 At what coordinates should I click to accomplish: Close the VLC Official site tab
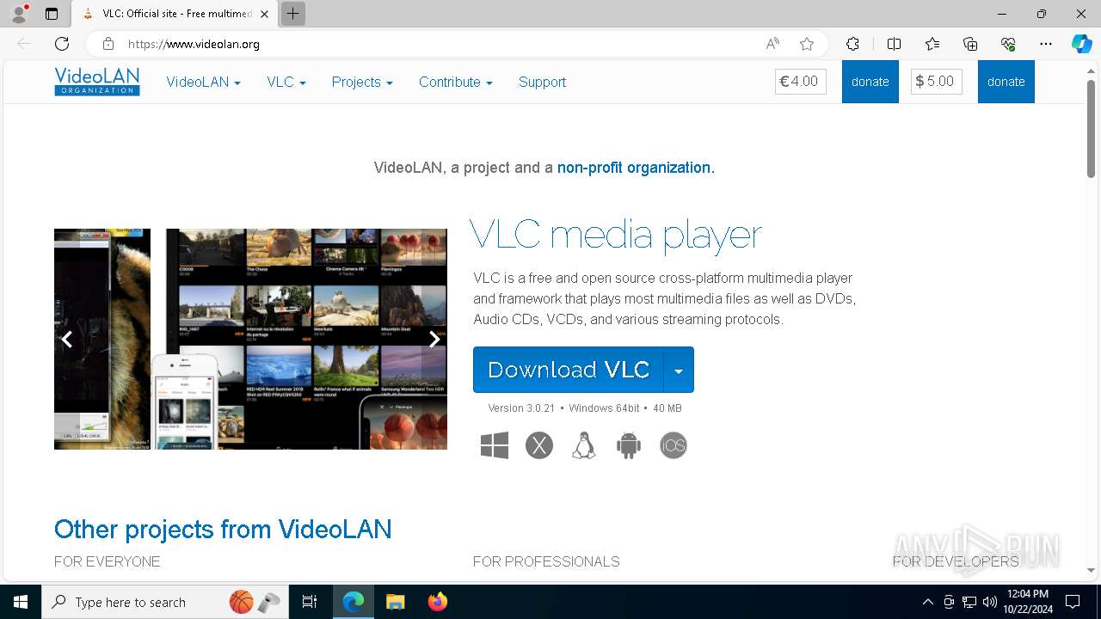click(264, 14)
